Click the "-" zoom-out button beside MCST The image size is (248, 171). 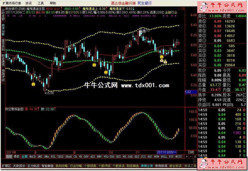tap(190, 157)
